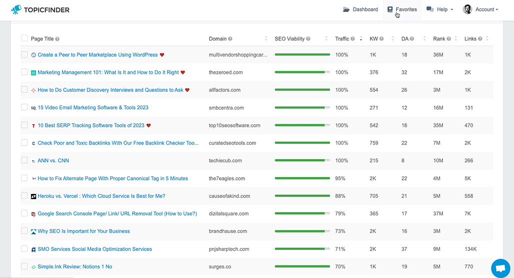
Task: Sort by Traffic column arrows
Action: 361,38
